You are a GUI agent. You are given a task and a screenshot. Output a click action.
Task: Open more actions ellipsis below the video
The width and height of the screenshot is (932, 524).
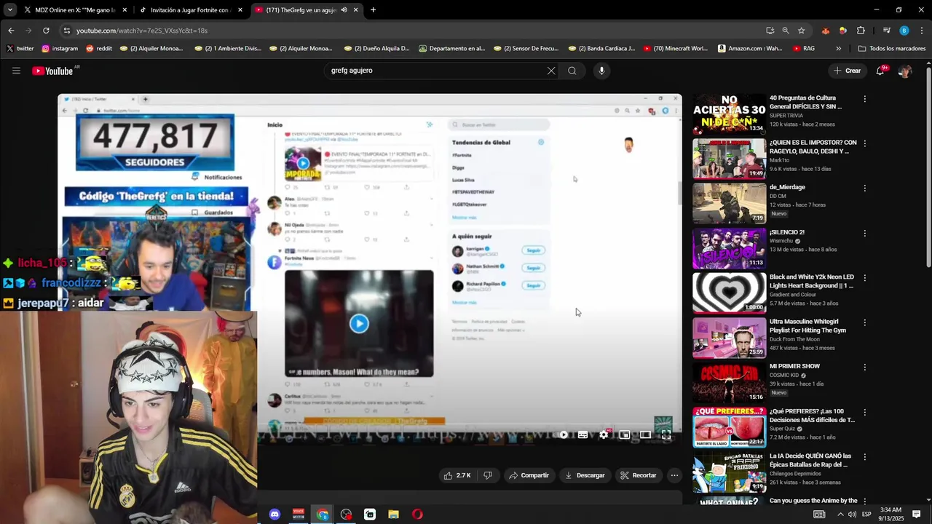[x=674, y=475]
